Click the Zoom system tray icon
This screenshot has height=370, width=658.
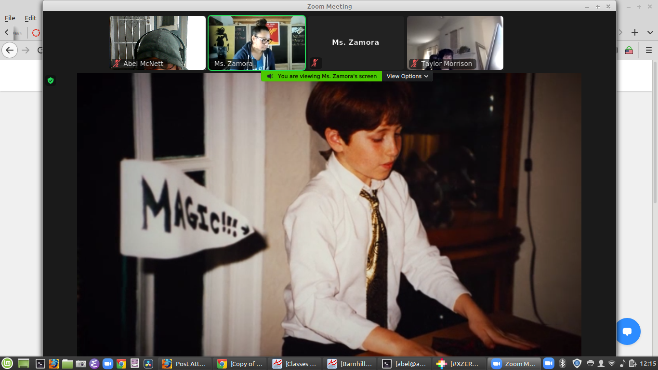(x=548, y=364)
